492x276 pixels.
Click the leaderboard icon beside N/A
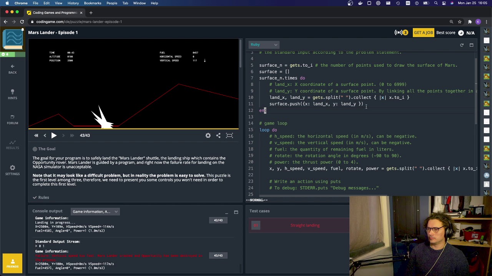point(461,33)
